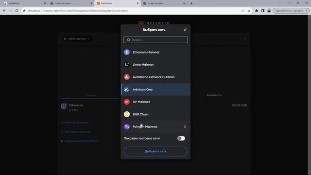Click the $0.00 USD balance value

[240, 105]
